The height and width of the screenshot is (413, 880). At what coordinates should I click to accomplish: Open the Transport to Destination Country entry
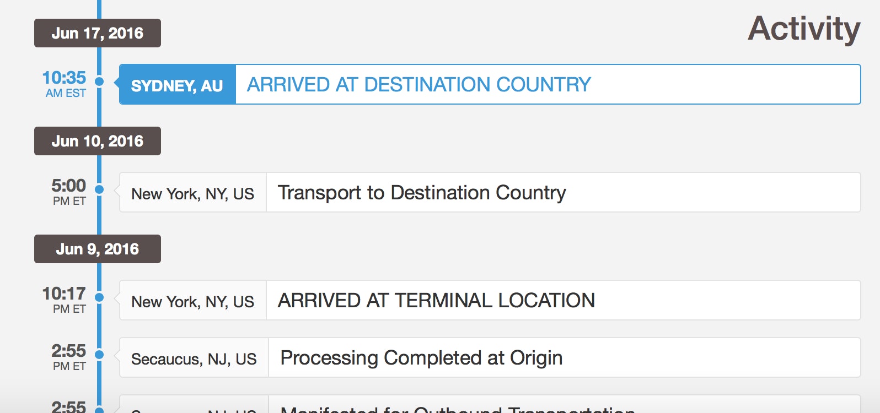pos(422,193)
